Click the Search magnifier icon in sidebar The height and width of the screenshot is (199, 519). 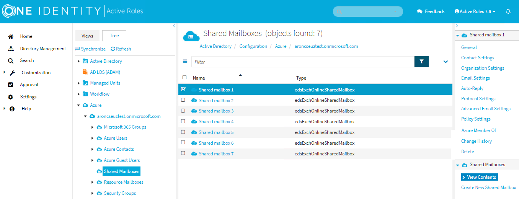click(11, 60)
